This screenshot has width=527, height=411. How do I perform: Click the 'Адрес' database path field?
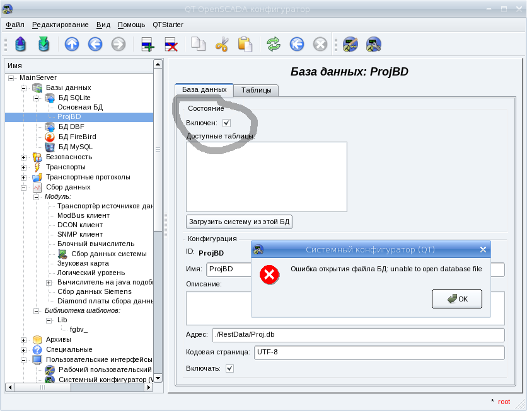coord(358,334)
